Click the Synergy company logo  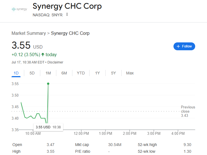coord(19,9)
